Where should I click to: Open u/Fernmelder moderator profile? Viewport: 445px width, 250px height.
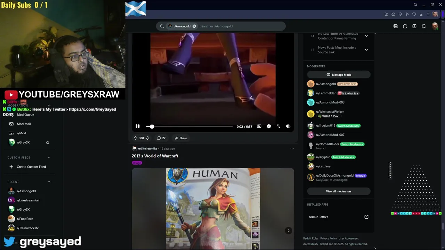tap(326, 93)
